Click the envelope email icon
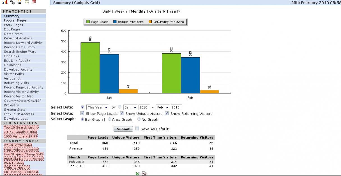Screen dimensions: 341x176 click(27, 2)
